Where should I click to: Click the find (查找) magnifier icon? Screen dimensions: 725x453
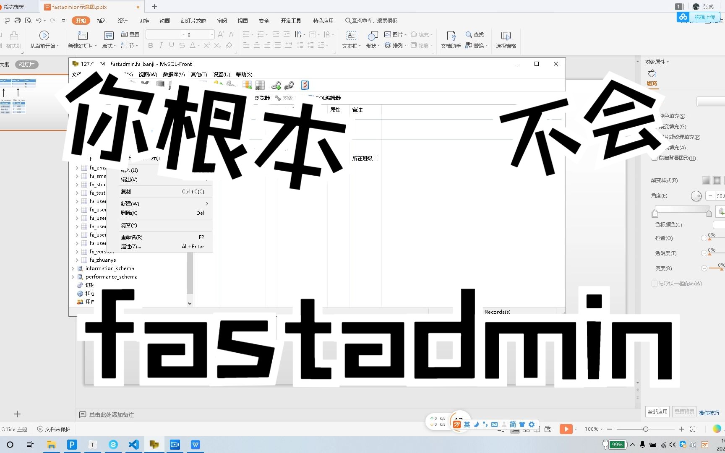pyautogui.click(x=469, y=34)
